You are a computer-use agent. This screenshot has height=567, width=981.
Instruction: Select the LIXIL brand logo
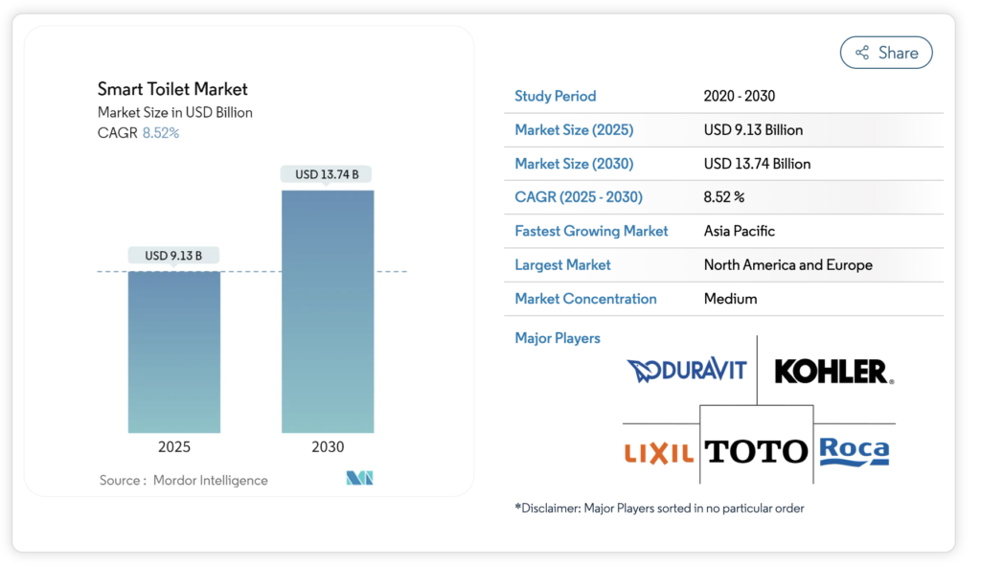tap(659, 452)
